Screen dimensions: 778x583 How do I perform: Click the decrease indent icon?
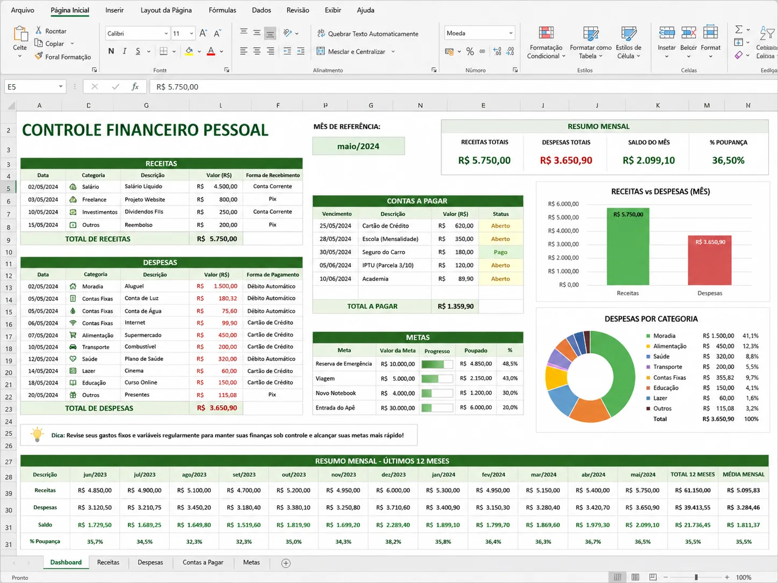[x=287, y=52]
